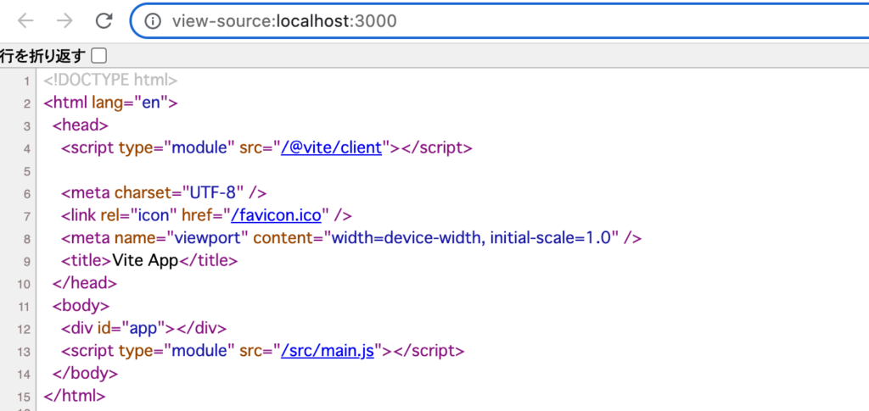The height and width of the screenshot is (411, 869).
Task: Enable the 行を折り返す line wrap checkbox
Action: pyautogui.click(x=99, y=56)
